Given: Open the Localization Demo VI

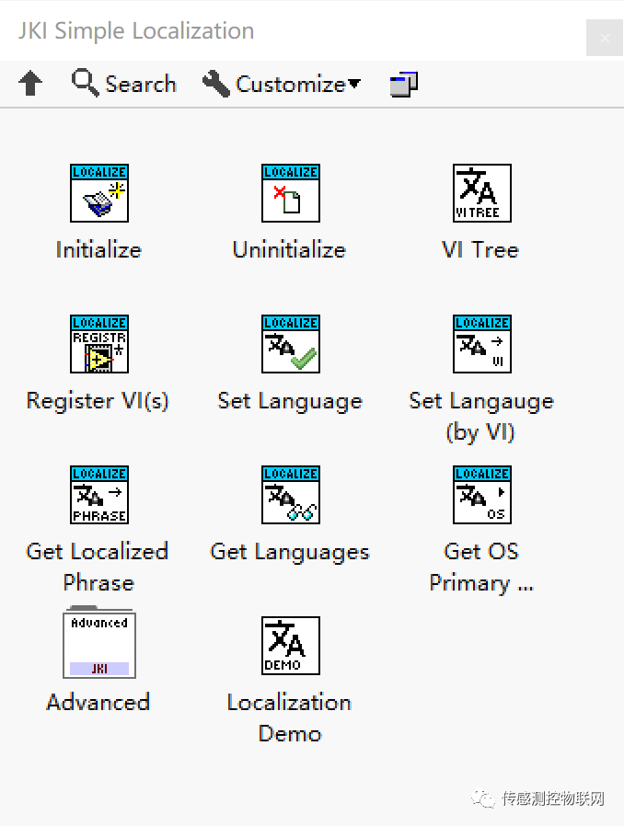Looking at the screenshot, I should (290, 646).
